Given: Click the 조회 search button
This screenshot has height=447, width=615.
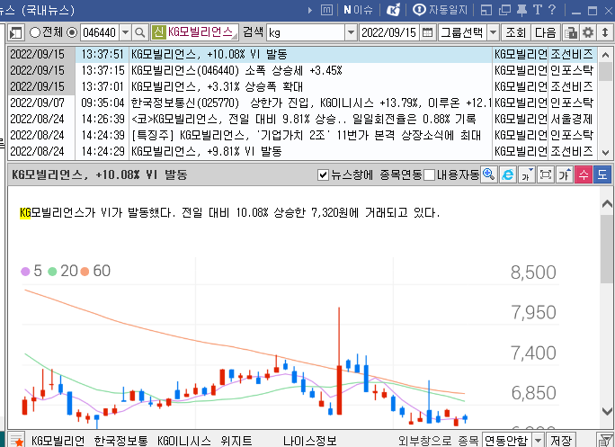Looking at the screenshot, I should pos(515,32).
